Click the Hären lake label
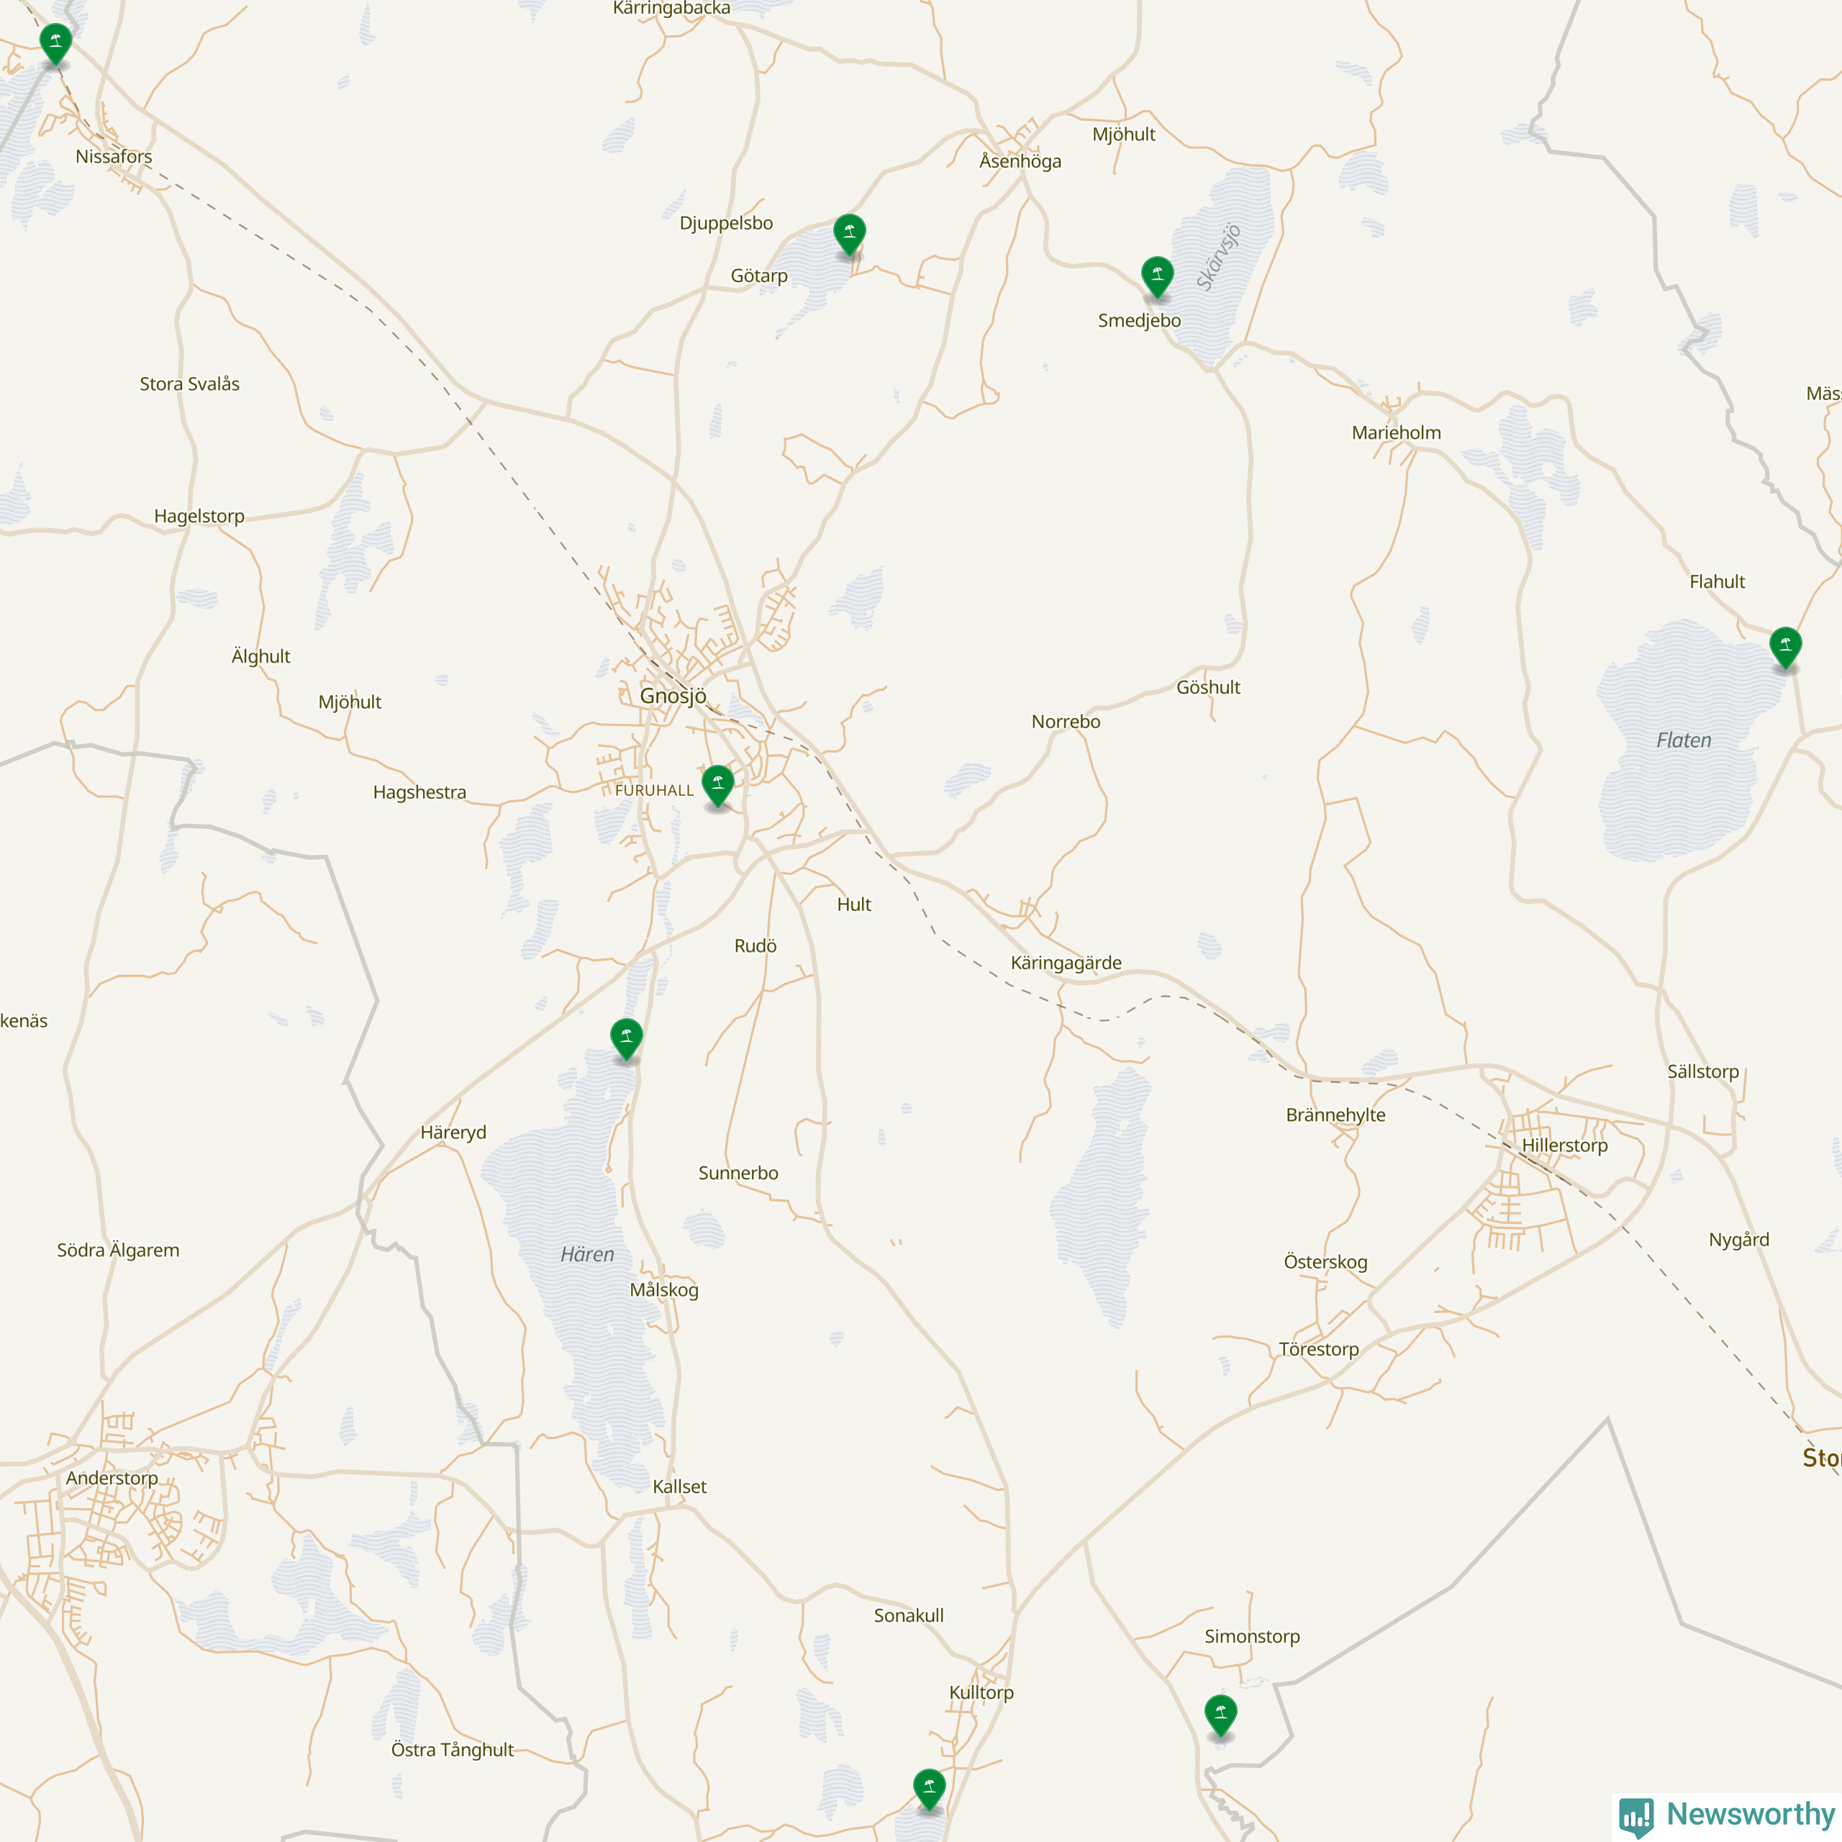1842x1842 pixels. (587, 1255)
